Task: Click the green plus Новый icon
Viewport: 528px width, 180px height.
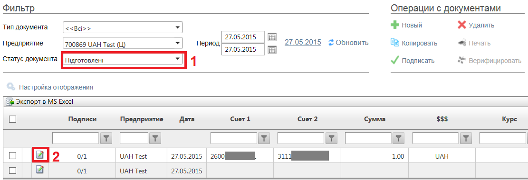Action: (x=394, y=25)
